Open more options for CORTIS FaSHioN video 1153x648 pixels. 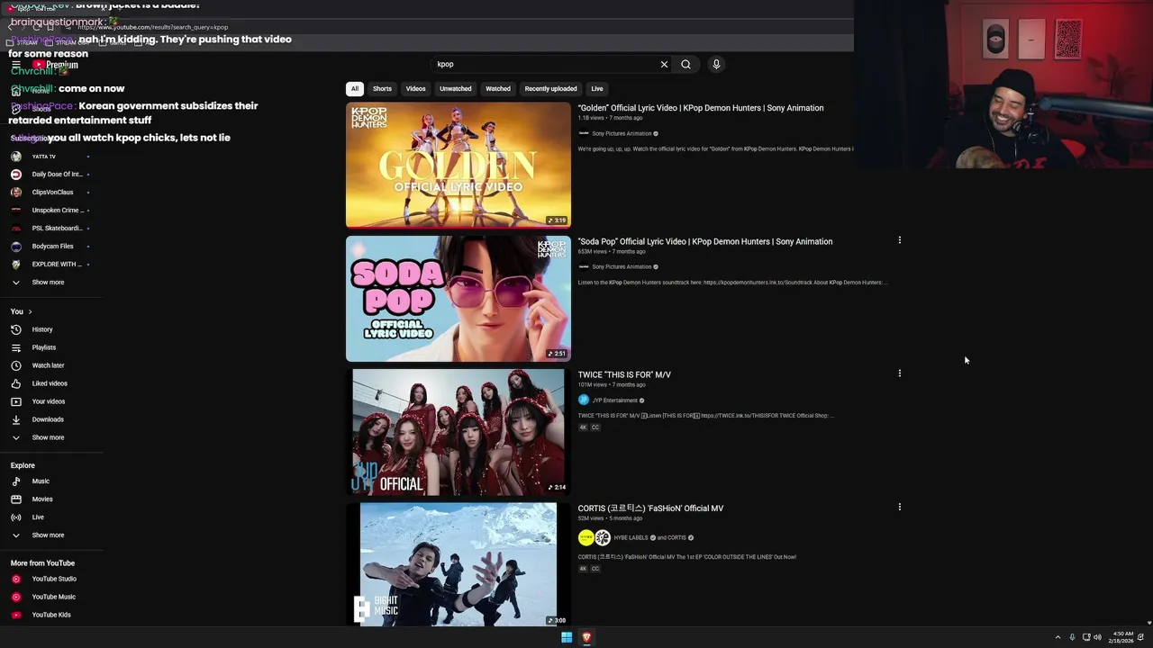point(899,507)
